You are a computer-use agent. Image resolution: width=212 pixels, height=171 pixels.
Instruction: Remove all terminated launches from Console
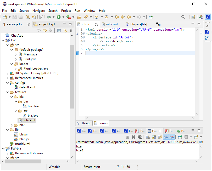pos(140,137)
